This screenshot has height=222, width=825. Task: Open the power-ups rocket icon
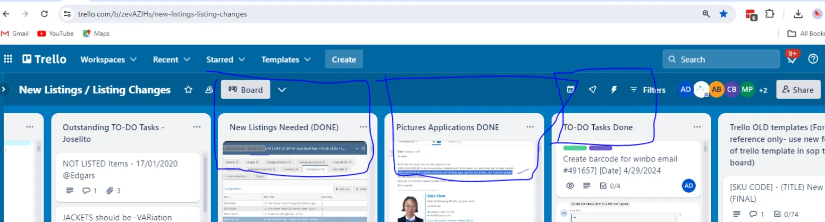pyautogui.click(x=593, y=90)
